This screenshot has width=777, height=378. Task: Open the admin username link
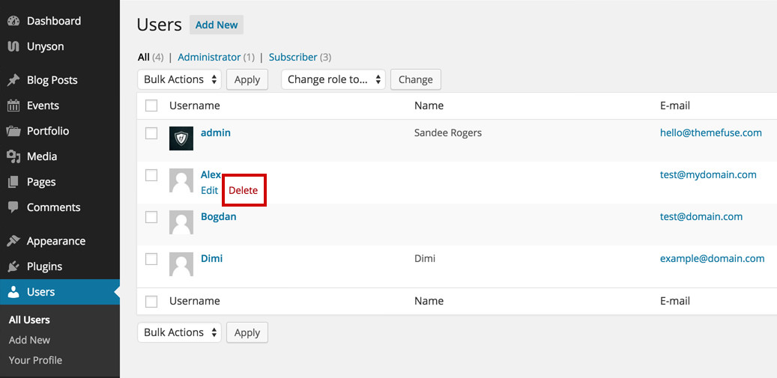pos(216,133)
